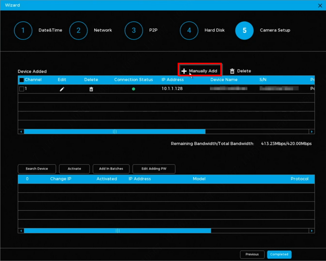
Task: Click right arrow of lower search table scrollbar
Action: [x=312, y=231]
